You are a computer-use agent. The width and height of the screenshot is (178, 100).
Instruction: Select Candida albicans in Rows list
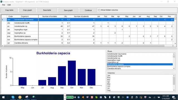[140, 69]
